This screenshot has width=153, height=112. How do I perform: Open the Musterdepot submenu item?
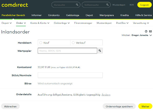(104, 23)
